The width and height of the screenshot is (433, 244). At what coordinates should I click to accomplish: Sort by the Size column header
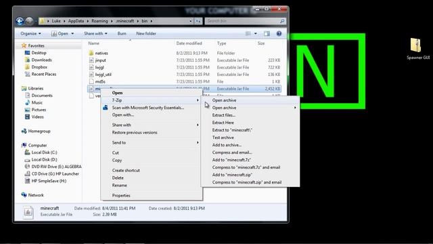pyautogui.click(x=261, y=43)
